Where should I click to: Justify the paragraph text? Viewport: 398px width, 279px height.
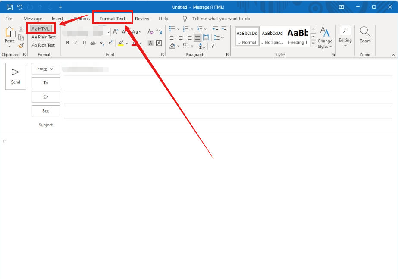197,38
